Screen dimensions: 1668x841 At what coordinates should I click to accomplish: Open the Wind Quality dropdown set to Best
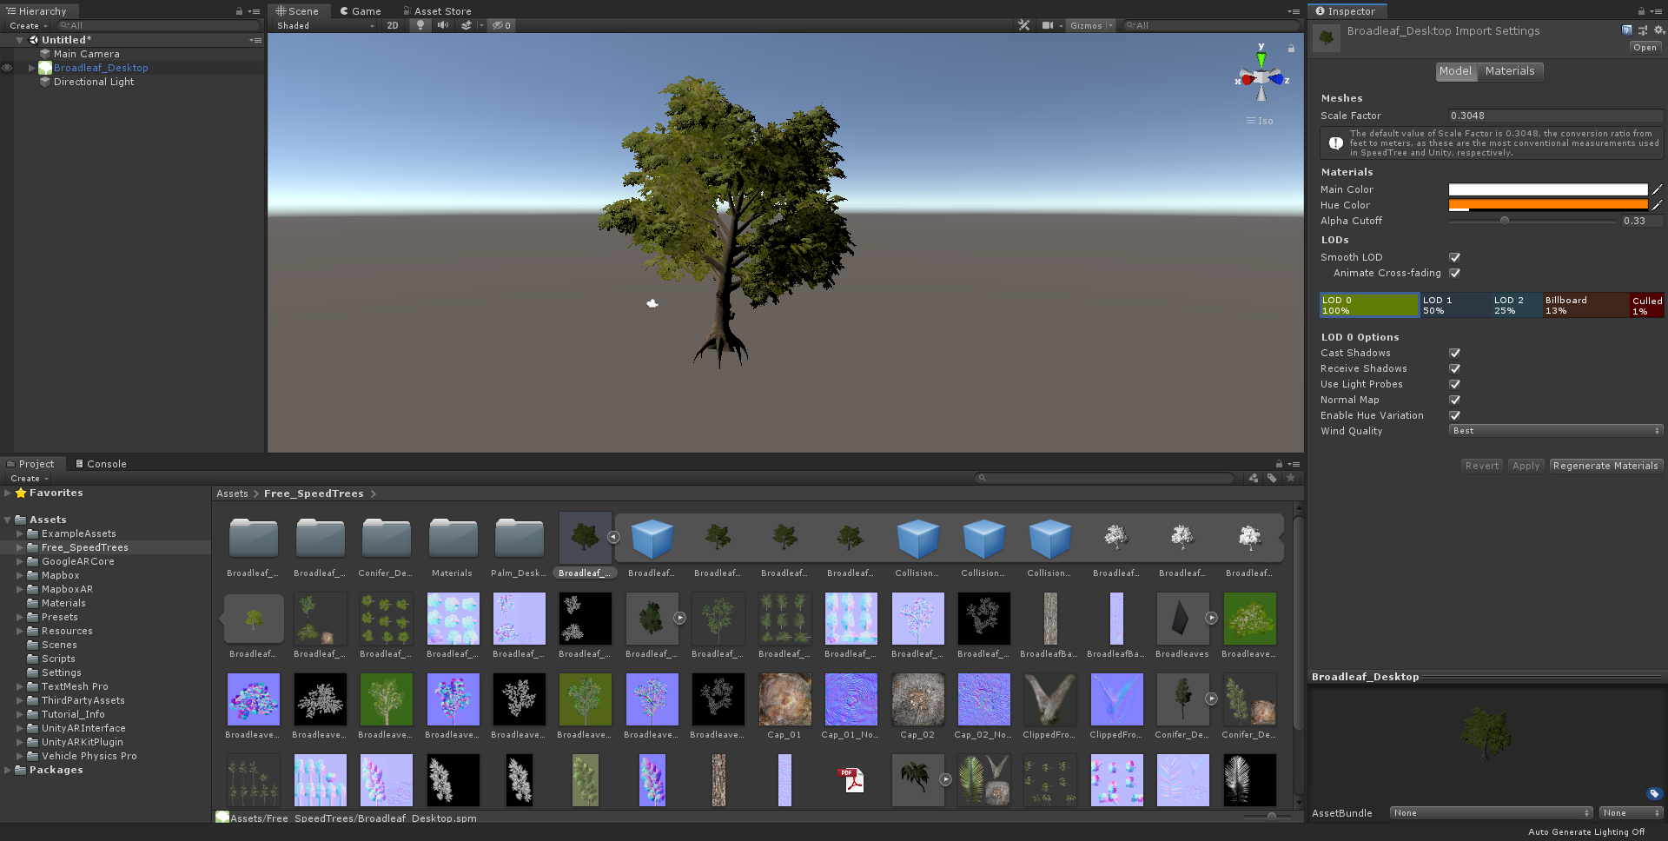tap(1555, 430)
